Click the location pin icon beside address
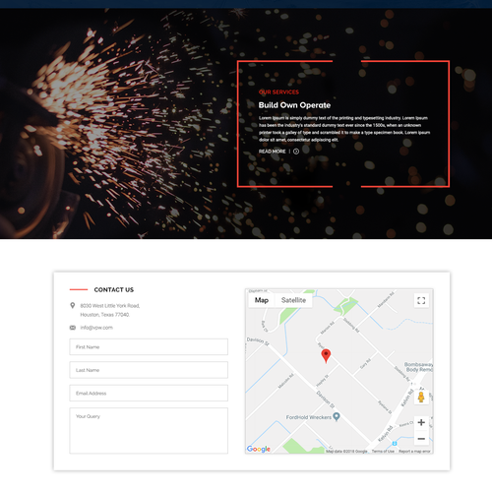Screen dimensions: 492x492 (x=73, y=305)
